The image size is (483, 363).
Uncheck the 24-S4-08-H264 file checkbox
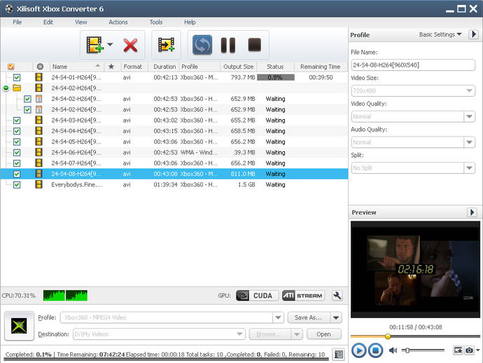point(17,174)
